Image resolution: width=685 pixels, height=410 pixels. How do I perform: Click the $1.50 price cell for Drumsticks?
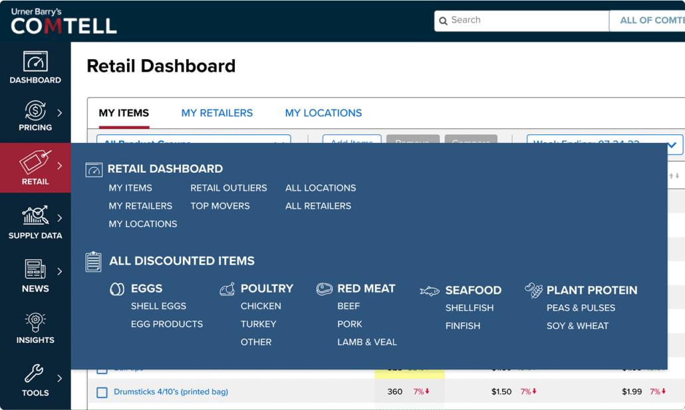pyautogui.click(x=501, y=391)
